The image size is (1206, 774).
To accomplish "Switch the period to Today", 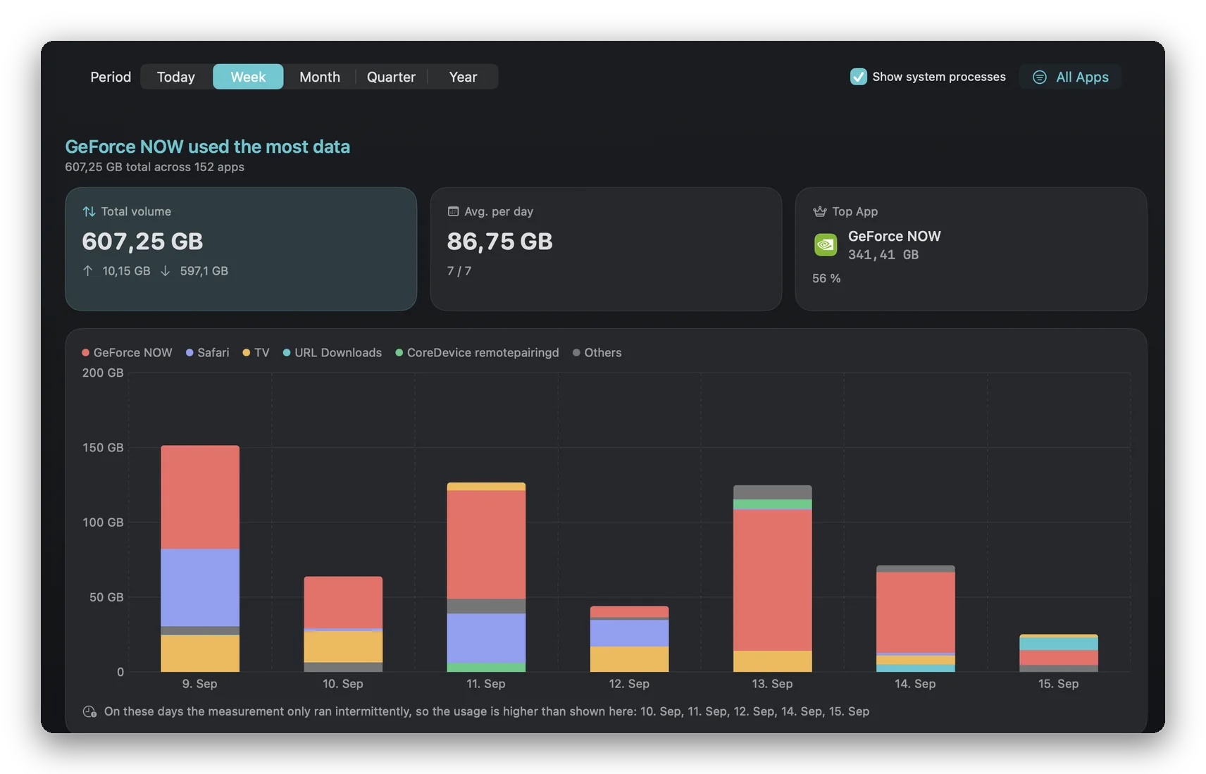I will pyautogui.click(x=176, y=77).
